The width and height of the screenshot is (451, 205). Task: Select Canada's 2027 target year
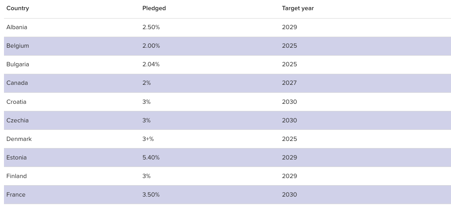coord(289,83)
